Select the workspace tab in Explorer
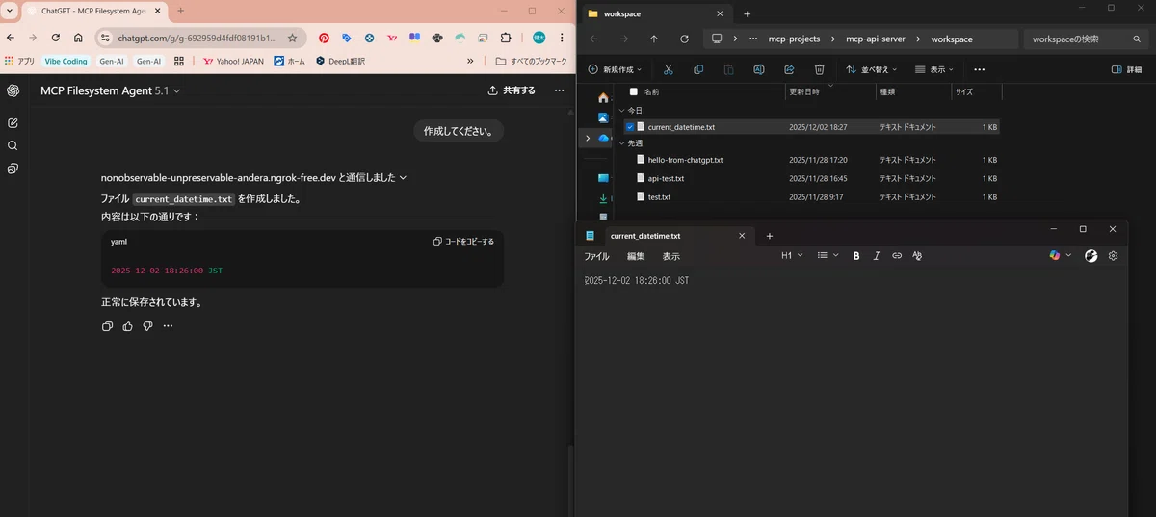Image resolution: width=1156 pixels, height=517 pixels. coord(656,13)
